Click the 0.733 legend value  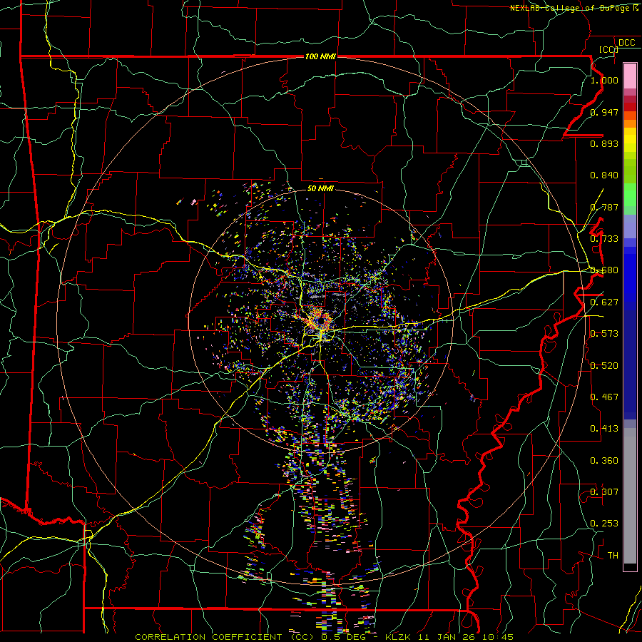point(604,239)
